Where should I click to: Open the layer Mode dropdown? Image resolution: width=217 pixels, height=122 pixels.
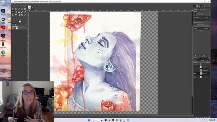(x=200, y=60)
